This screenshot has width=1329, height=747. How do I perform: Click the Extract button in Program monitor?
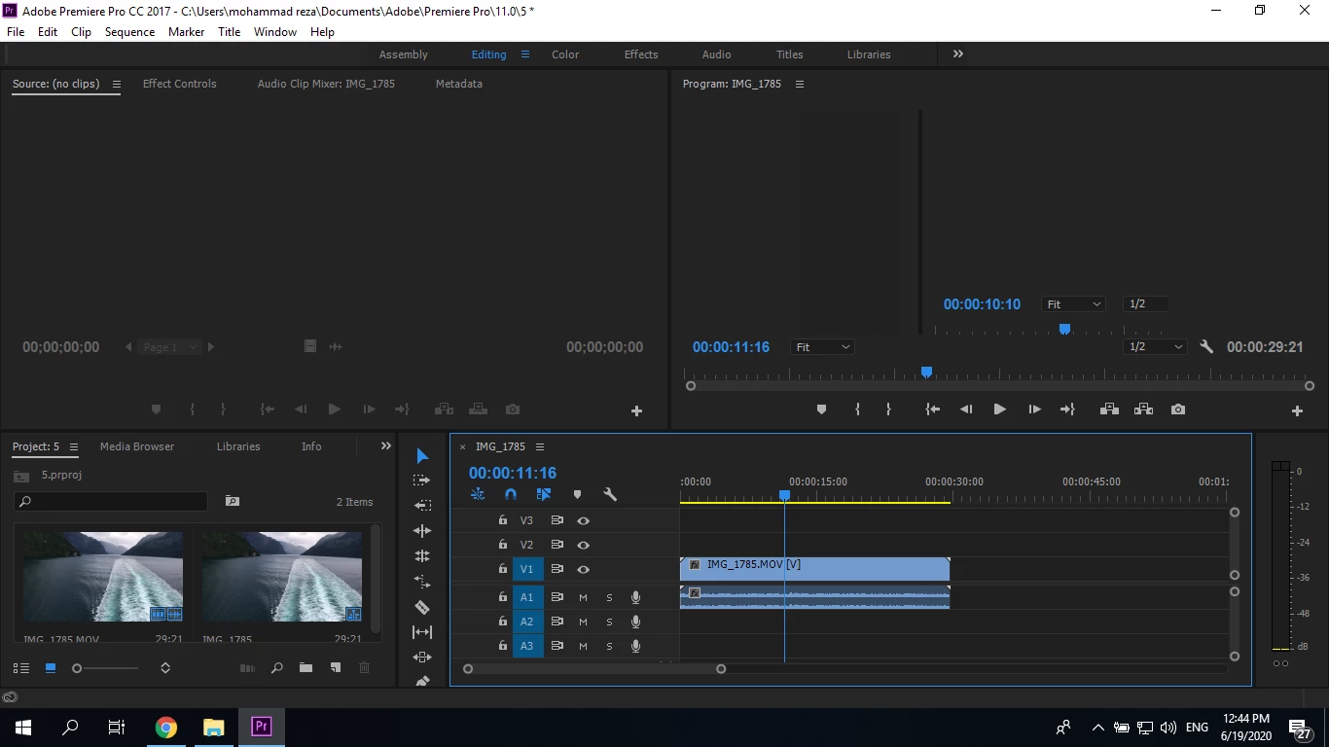coord(1143,409)
